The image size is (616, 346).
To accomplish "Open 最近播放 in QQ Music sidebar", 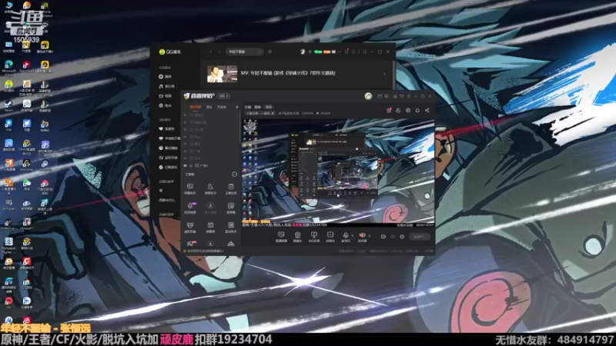I will tap(168, 148).
